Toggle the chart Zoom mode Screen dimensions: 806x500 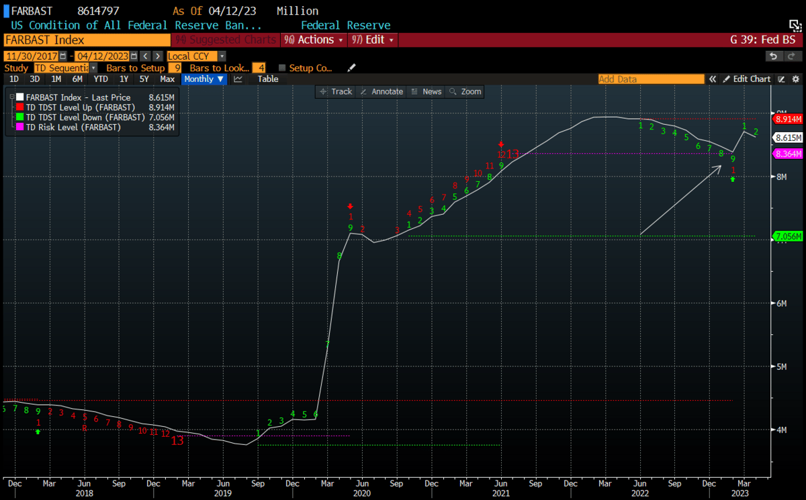[465, 91]
